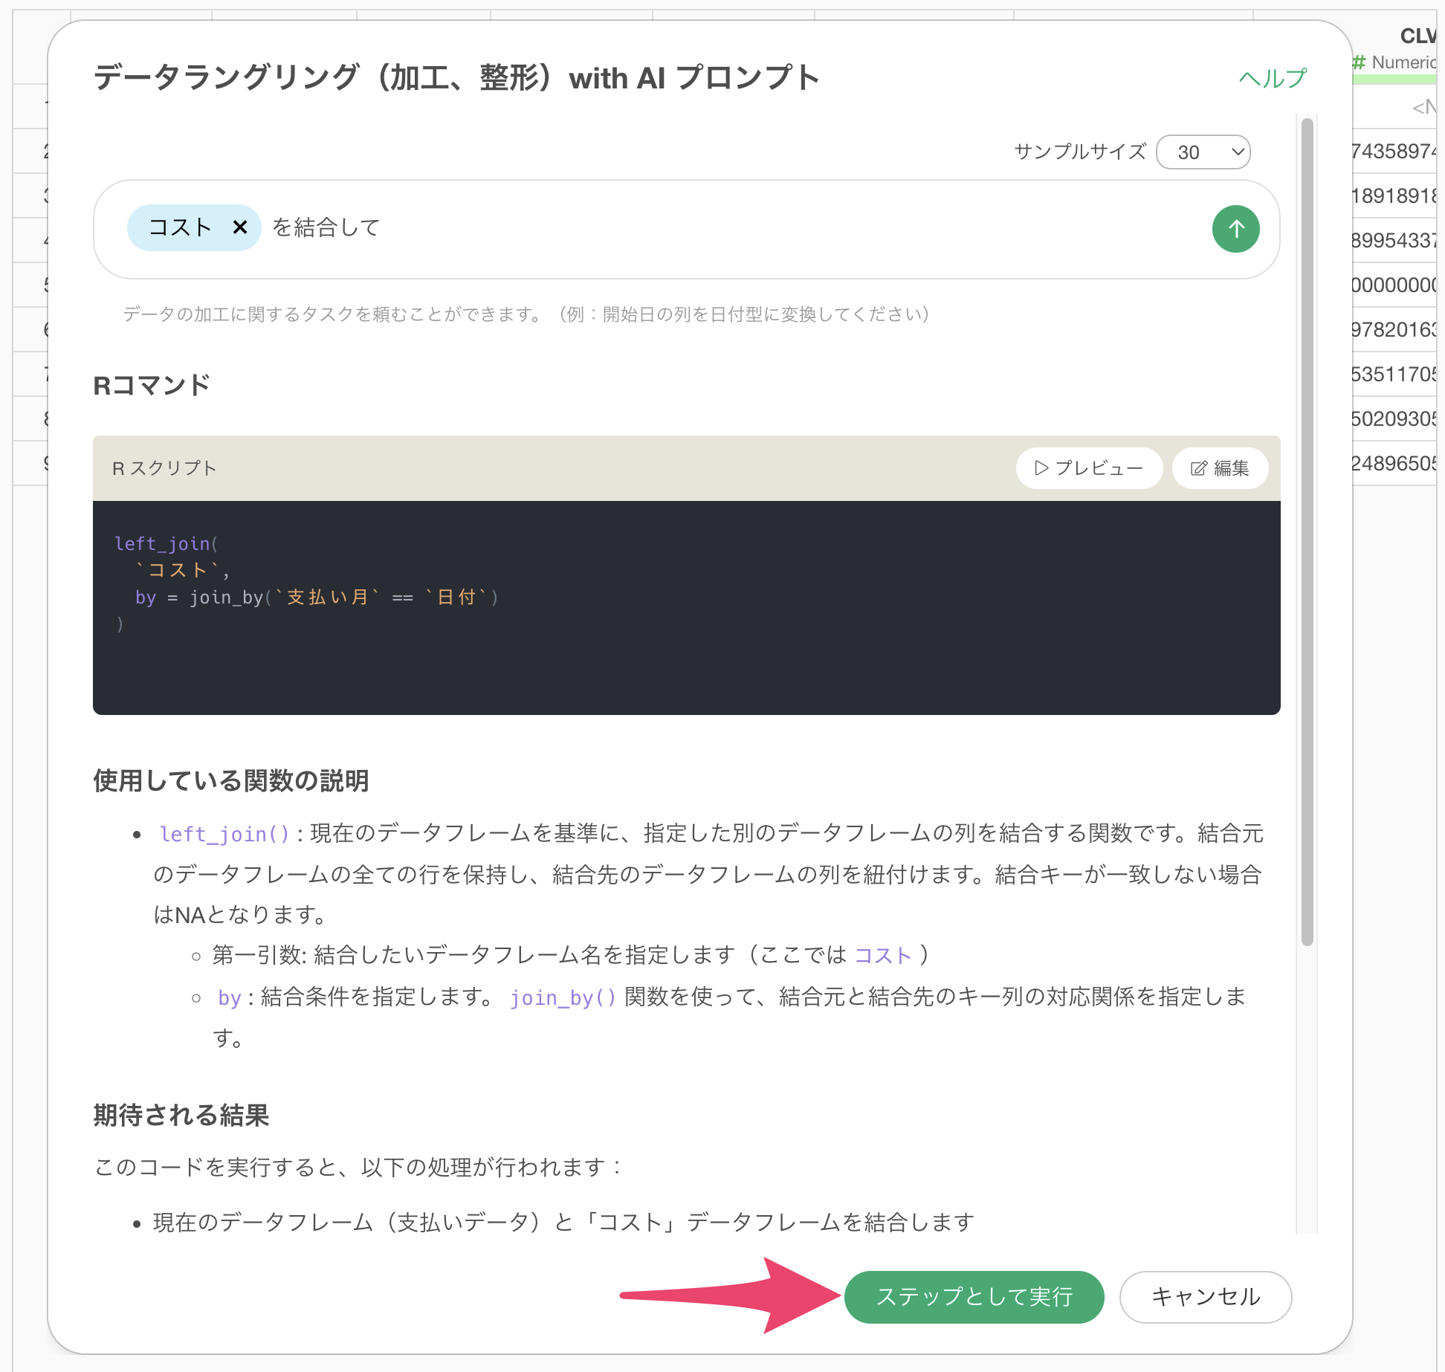Click the play triangle icon on the プレビュー button
Screen dimensions: 1445x1372
[x=1041, y=468]
